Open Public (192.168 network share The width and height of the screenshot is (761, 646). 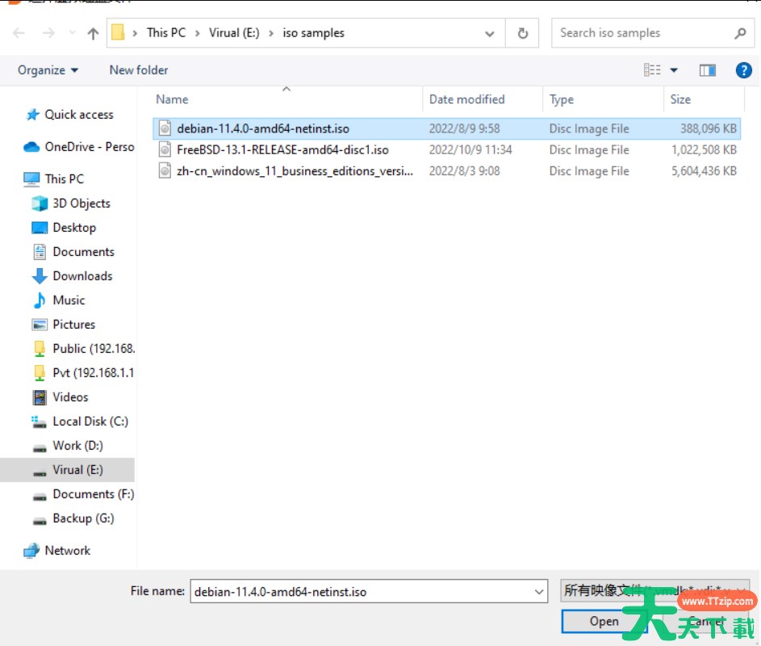(94, 349)
